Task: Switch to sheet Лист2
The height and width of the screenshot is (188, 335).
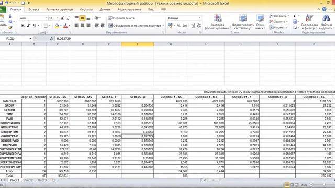Action: pos(28,180)
